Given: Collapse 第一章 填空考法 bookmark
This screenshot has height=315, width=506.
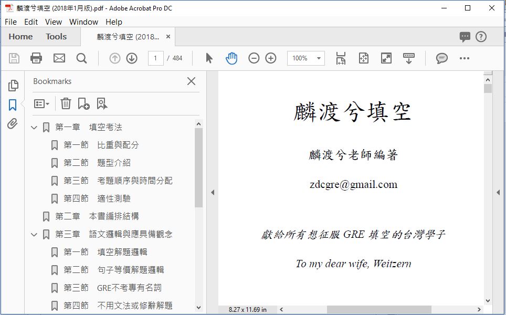Looking at the screenshot, I should [34, 128].
